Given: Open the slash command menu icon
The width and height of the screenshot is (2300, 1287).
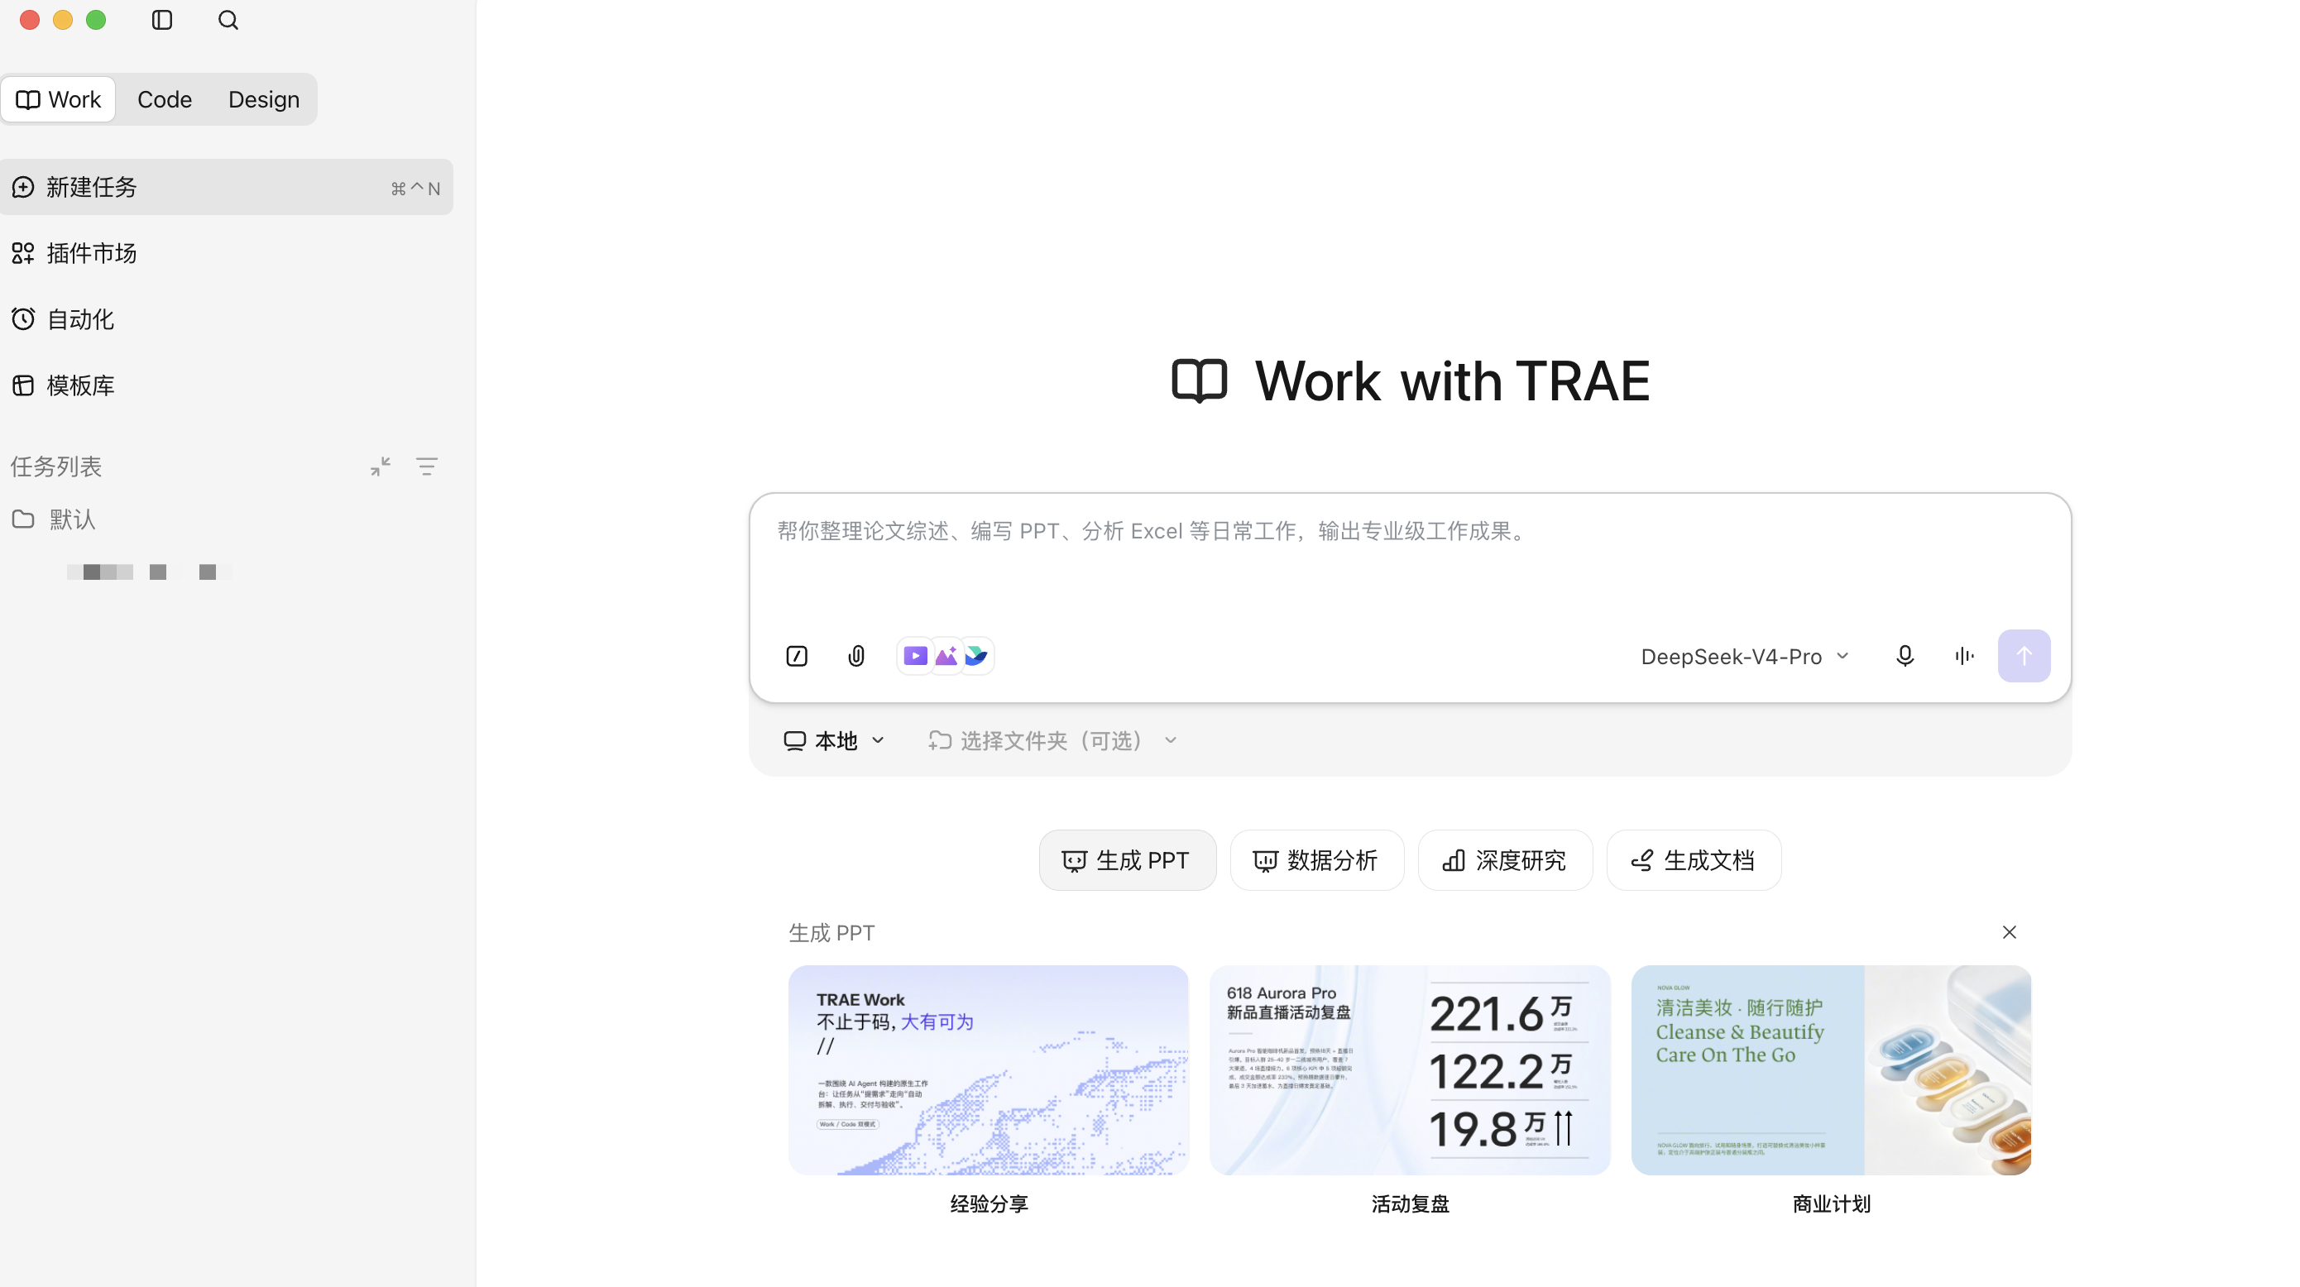Looking at the screenshot, I should point(797,656).
